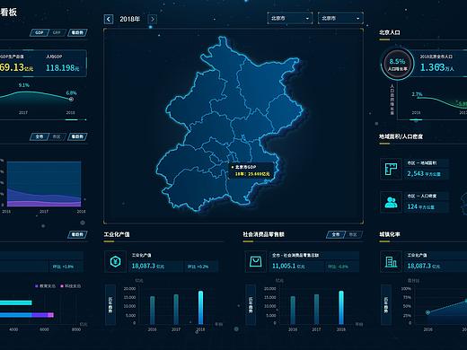Click the 城镇化率 section title
This screenshot has height=350, width=467.
(390, 234)
